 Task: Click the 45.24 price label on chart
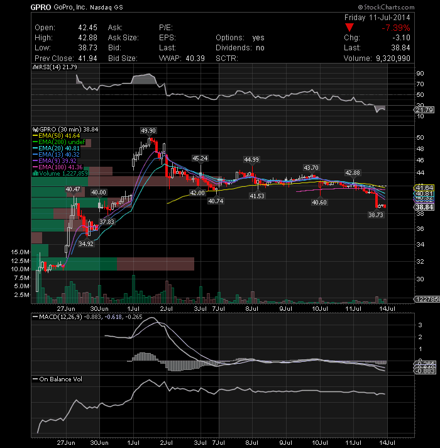pos(200,159)
